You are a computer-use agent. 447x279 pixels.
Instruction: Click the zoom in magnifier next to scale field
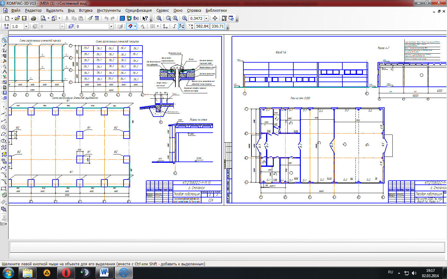point(184,18)
